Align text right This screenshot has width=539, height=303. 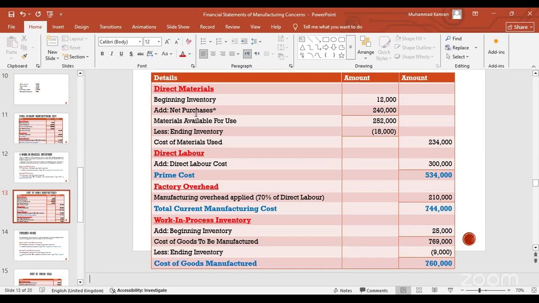(x=222, y=54)
